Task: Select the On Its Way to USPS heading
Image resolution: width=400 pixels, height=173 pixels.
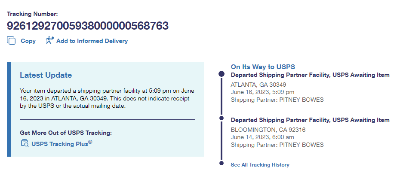Action: point(263,67)
